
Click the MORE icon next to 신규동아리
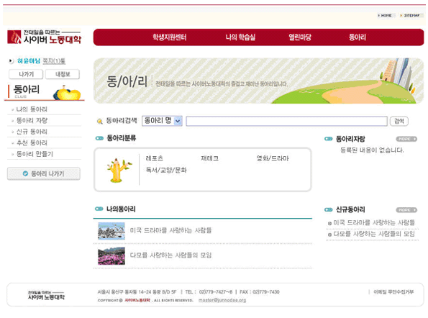pyautogui.click(x=406, y=210)
